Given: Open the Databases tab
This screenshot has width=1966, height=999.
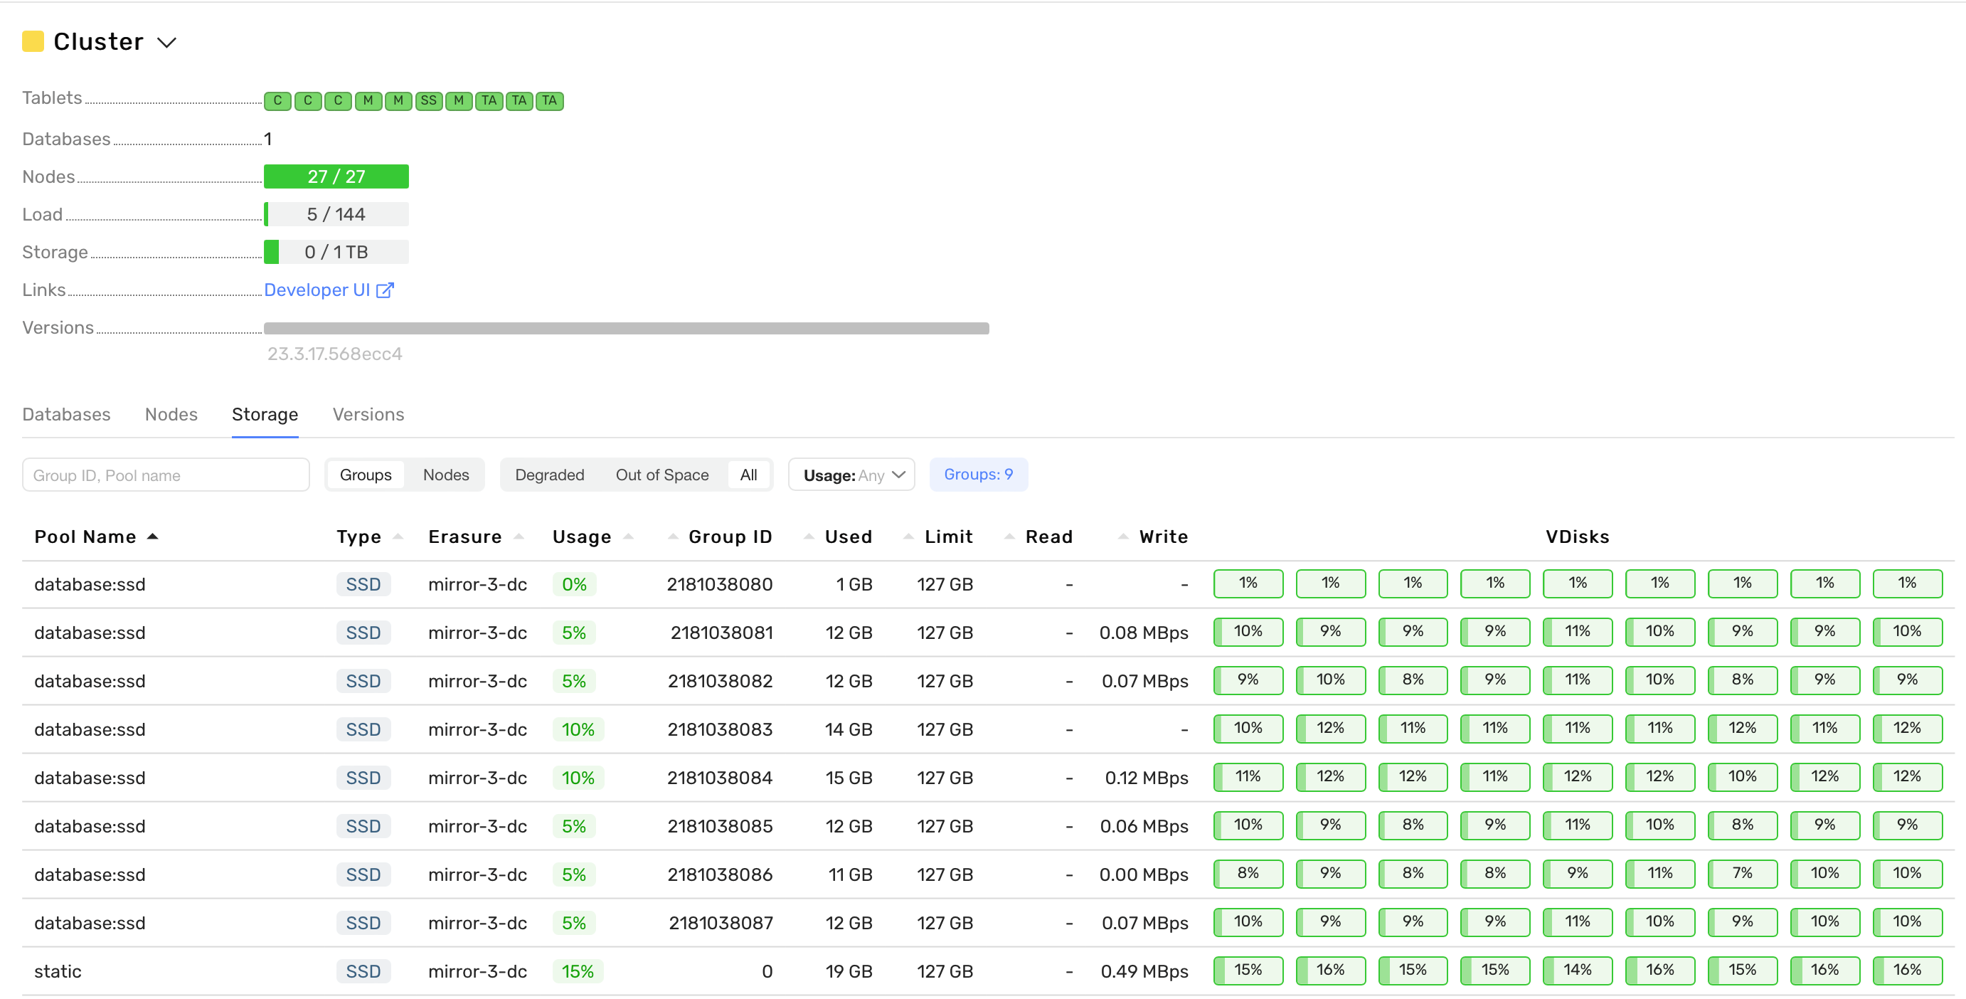Looking at the screenshot, I should click(65, 414).
